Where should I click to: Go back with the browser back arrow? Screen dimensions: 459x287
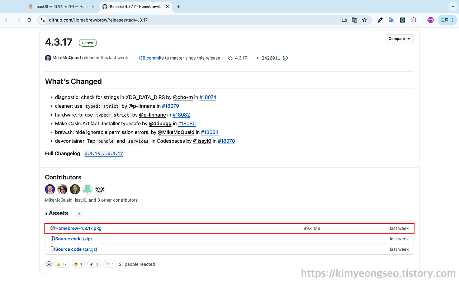7,20
